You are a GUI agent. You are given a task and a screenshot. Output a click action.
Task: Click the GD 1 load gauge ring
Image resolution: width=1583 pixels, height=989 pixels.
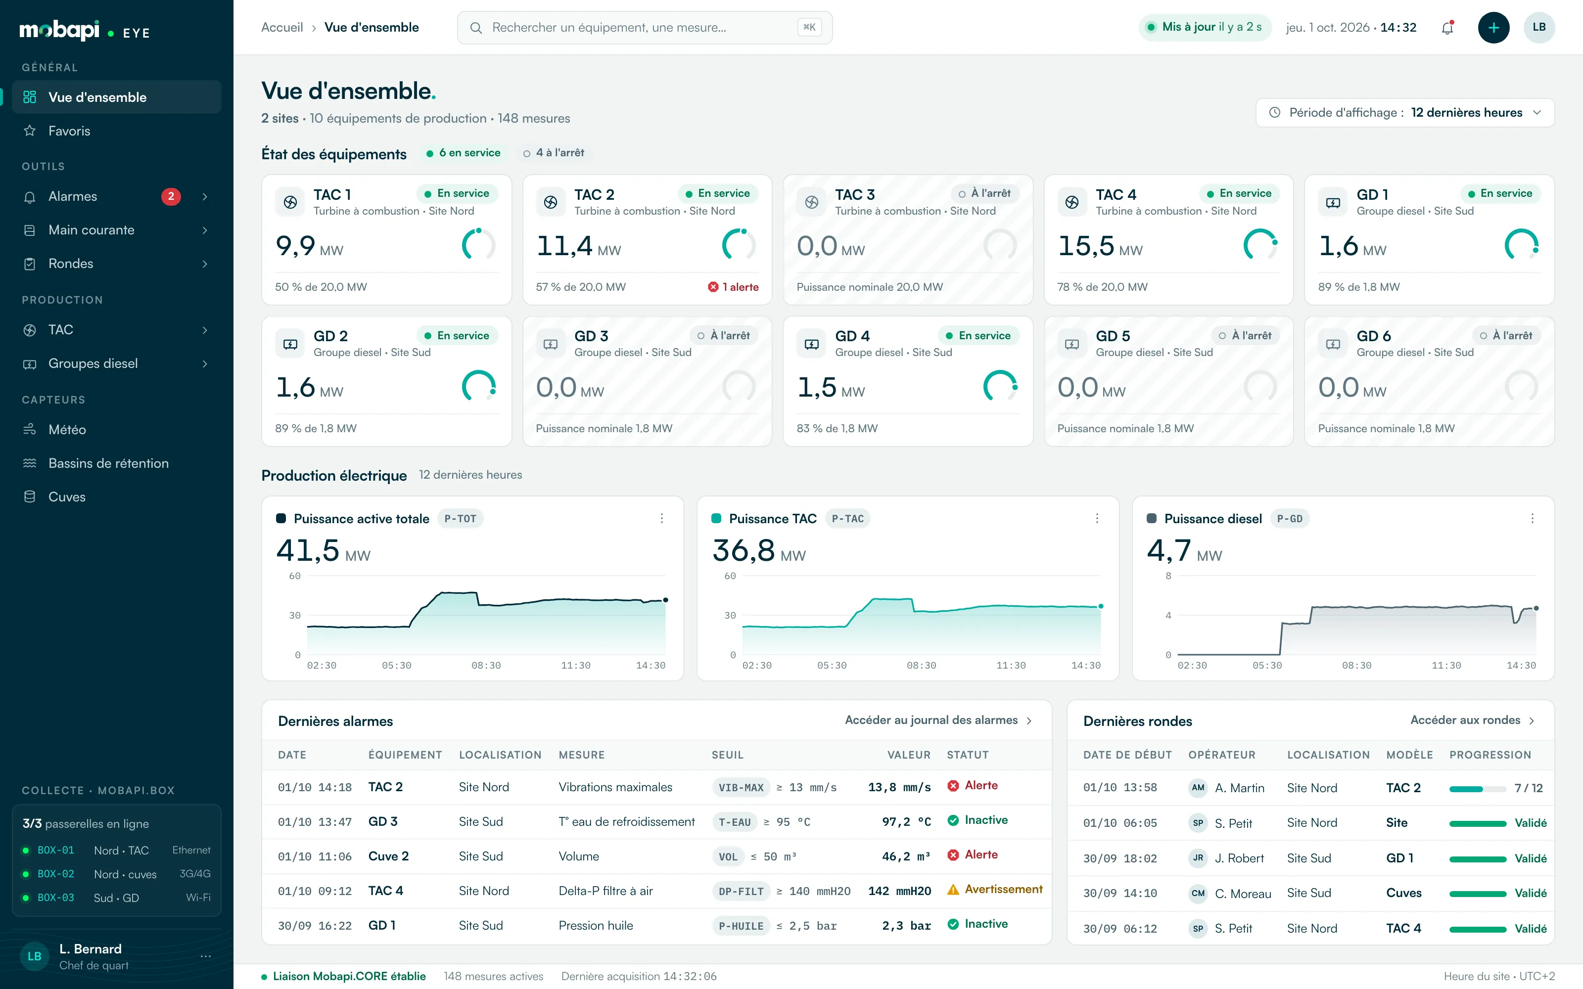click(x=1521, y=245)
